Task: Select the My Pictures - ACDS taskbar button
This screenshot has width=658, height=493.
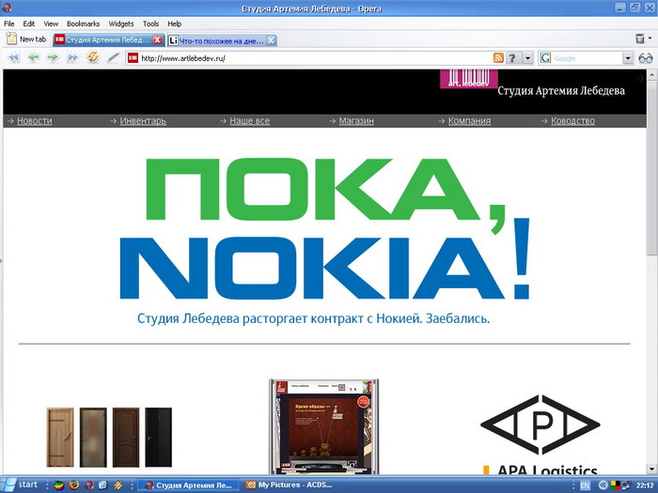Action: [x=290, y=485]
